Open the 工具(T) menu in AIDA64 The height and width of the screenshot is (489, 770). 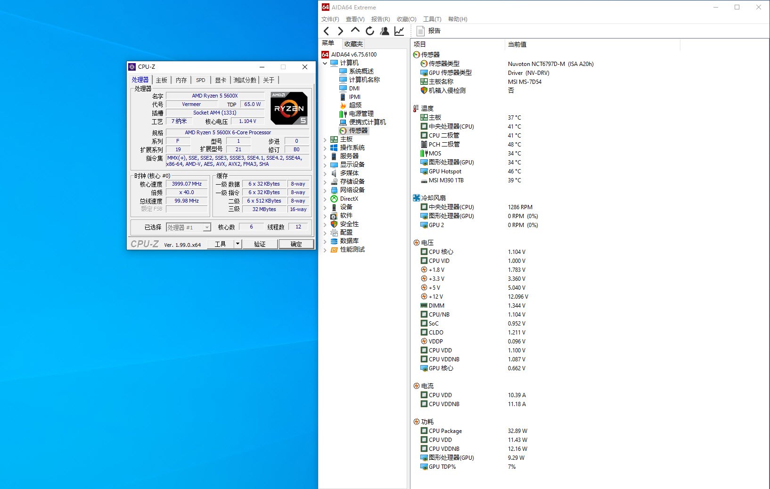(432, 19)
